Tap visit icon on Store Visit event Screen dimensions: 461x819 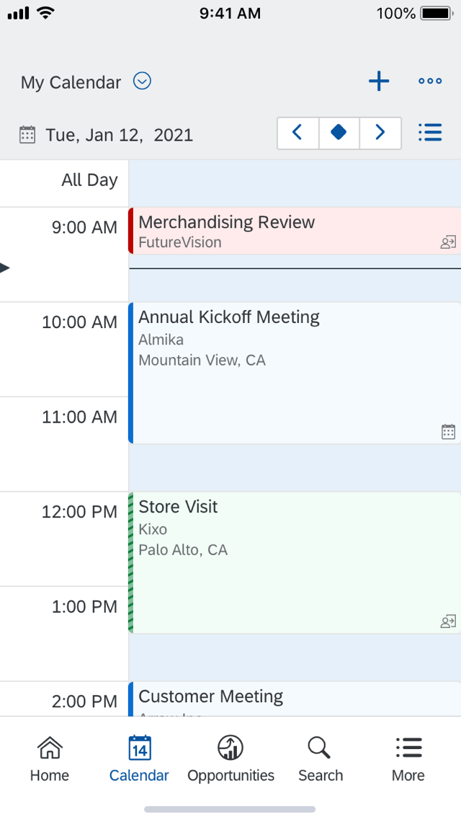[448, 621]
